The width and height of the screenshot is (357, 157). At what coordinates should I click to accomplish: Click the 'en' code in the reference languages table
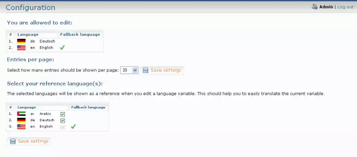[x=32, y=126]
